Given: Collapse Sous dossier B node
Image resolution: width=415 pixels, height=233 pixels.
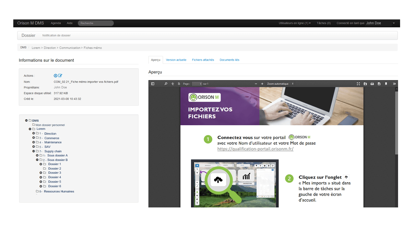Looking at the screenshot, I should tap(37, 160).
